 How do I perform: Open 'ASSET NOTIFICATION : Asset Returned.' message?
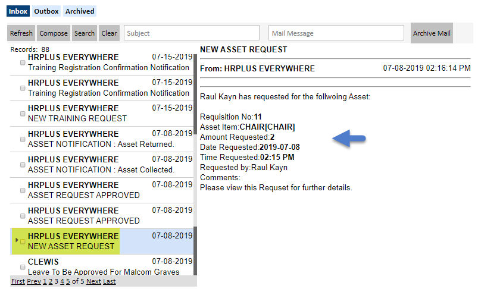pyautogui.click(x=101, y=144)
